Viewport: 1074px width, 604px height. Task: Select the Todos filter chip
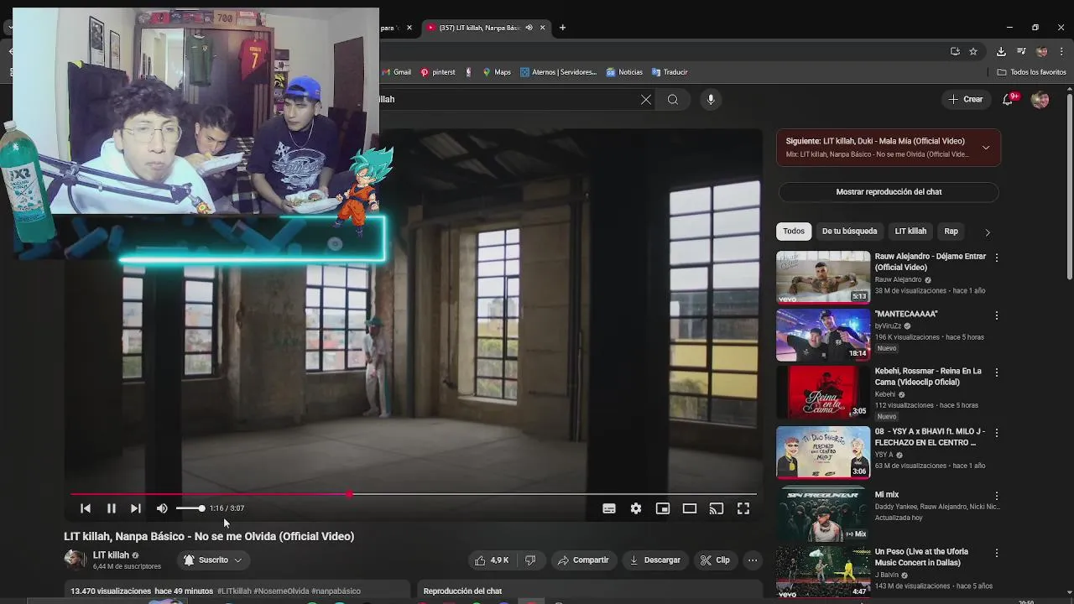[794, 232]
